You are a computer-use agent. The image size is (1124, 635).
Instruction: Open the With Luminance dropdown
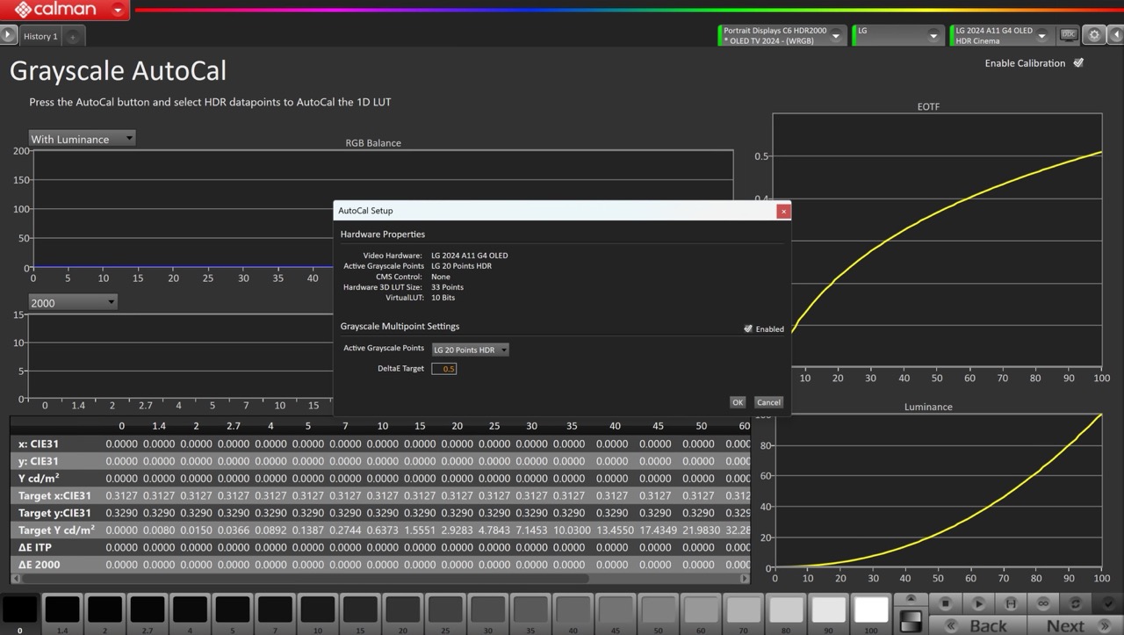[x=82, y=139]
